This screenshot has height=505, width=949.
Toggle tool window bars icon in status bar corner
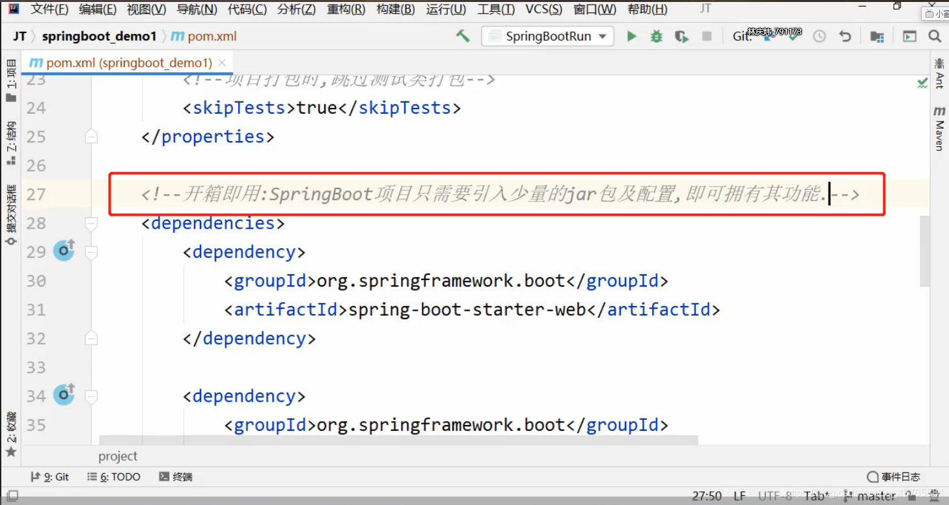11,496
